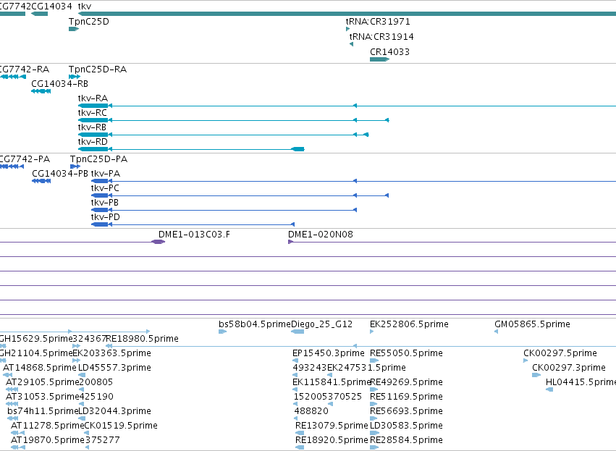
Task: Select the TpnC25D-RA transcript glyph
Action: click(x=75, y=77)
